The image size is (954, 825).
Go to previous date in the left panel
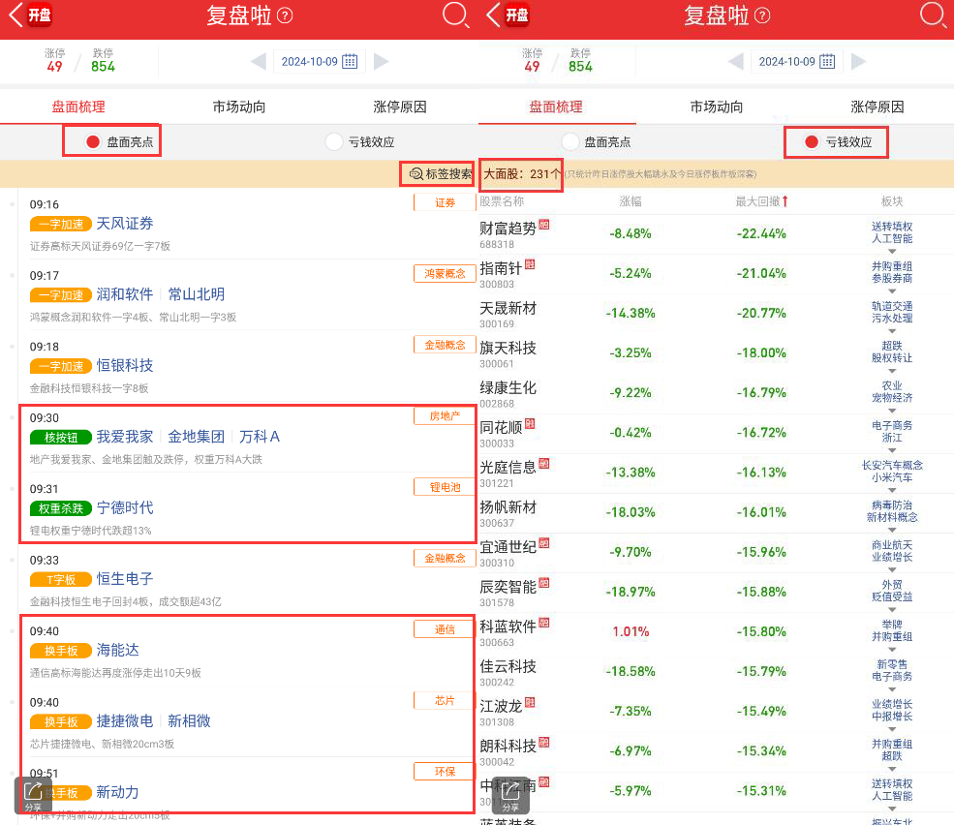click(x=259, y=61)
